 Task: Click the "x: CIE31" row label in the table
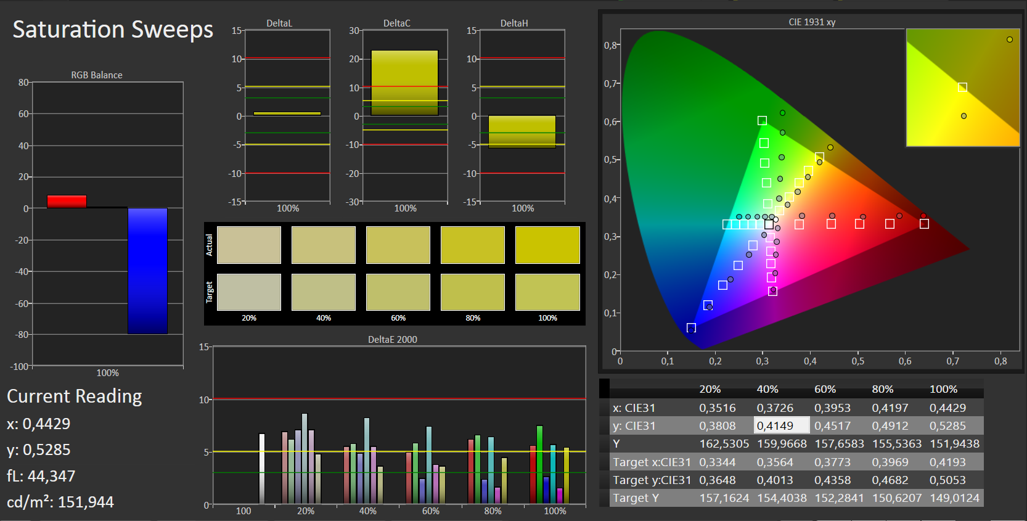pos(634,408)
